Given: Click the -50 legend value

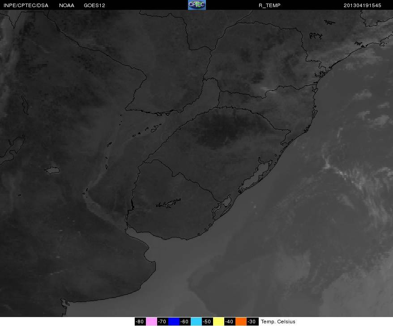Looking at the screenshot, I should pos(208,322).
